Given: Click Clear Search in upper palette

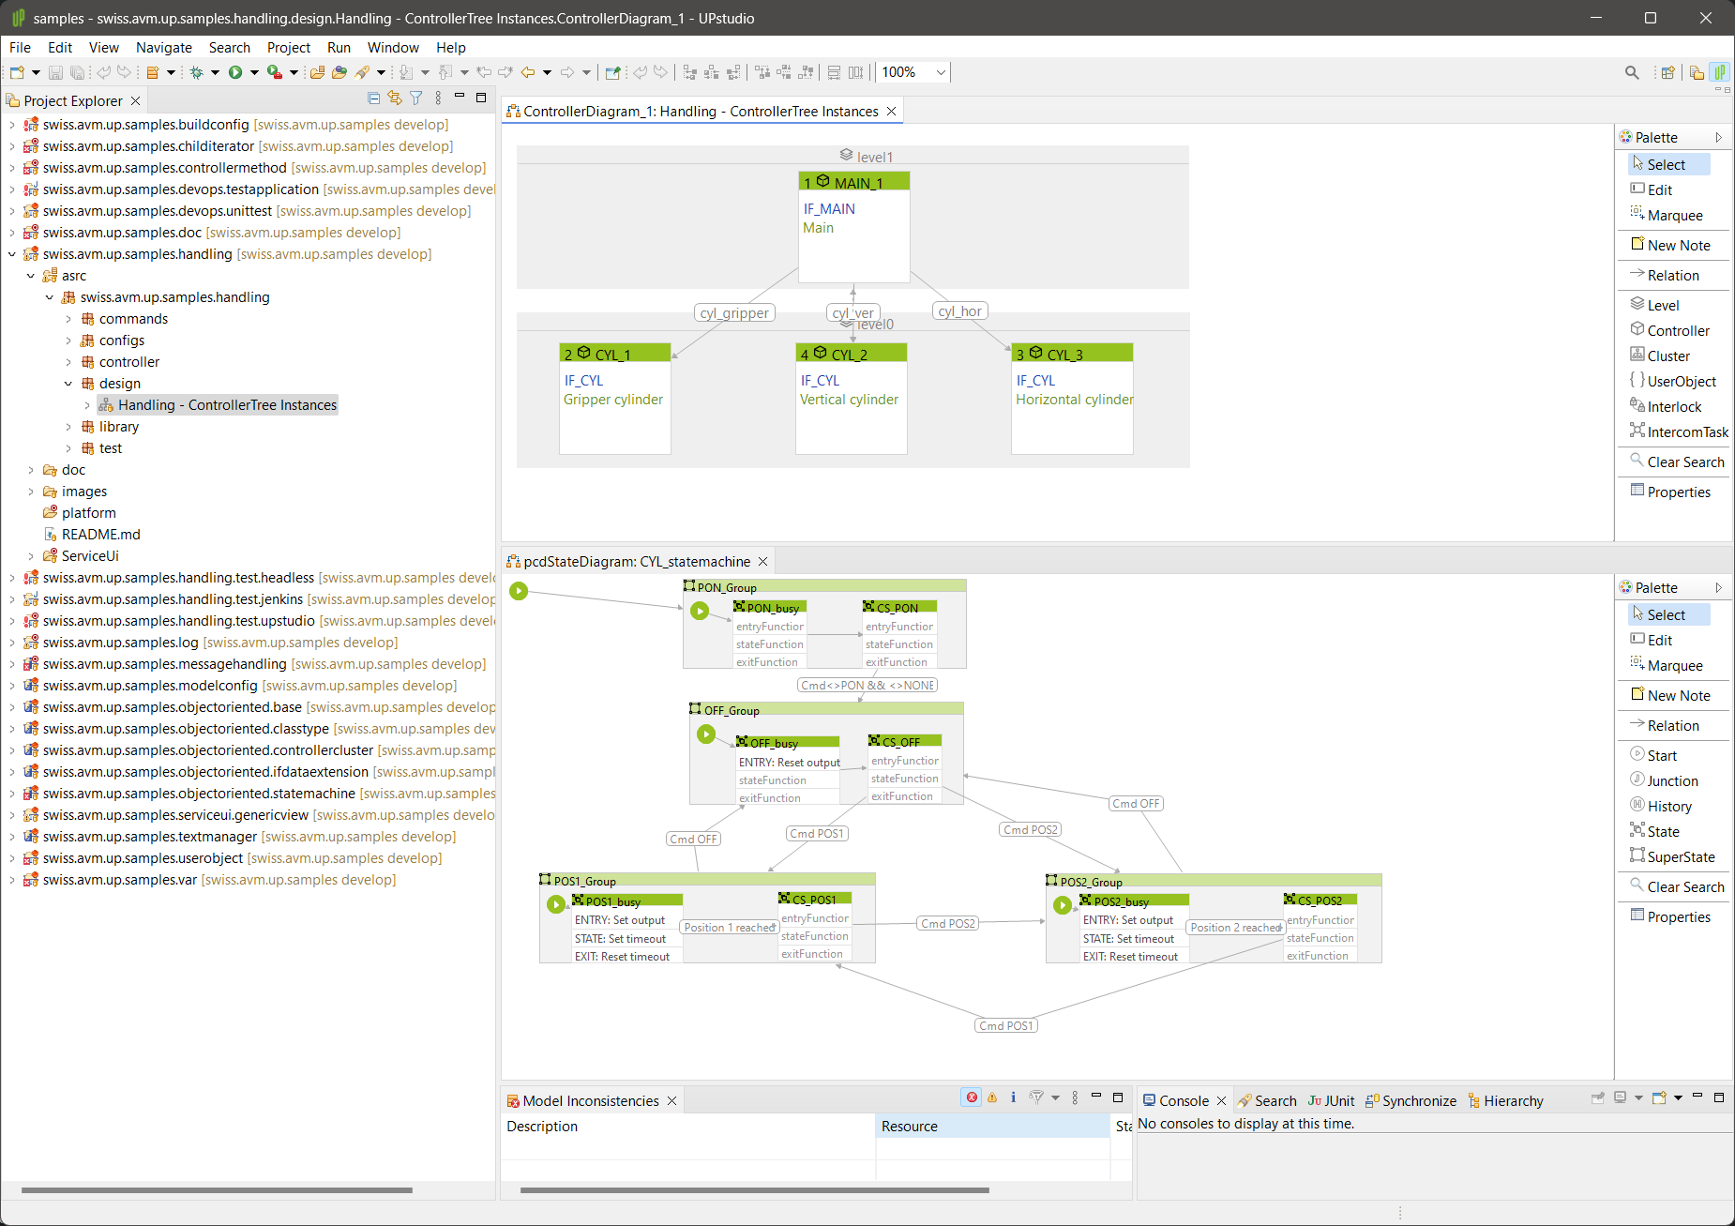Looking at the screenshot, I should pyautogui.click(x=1684, y=462).
